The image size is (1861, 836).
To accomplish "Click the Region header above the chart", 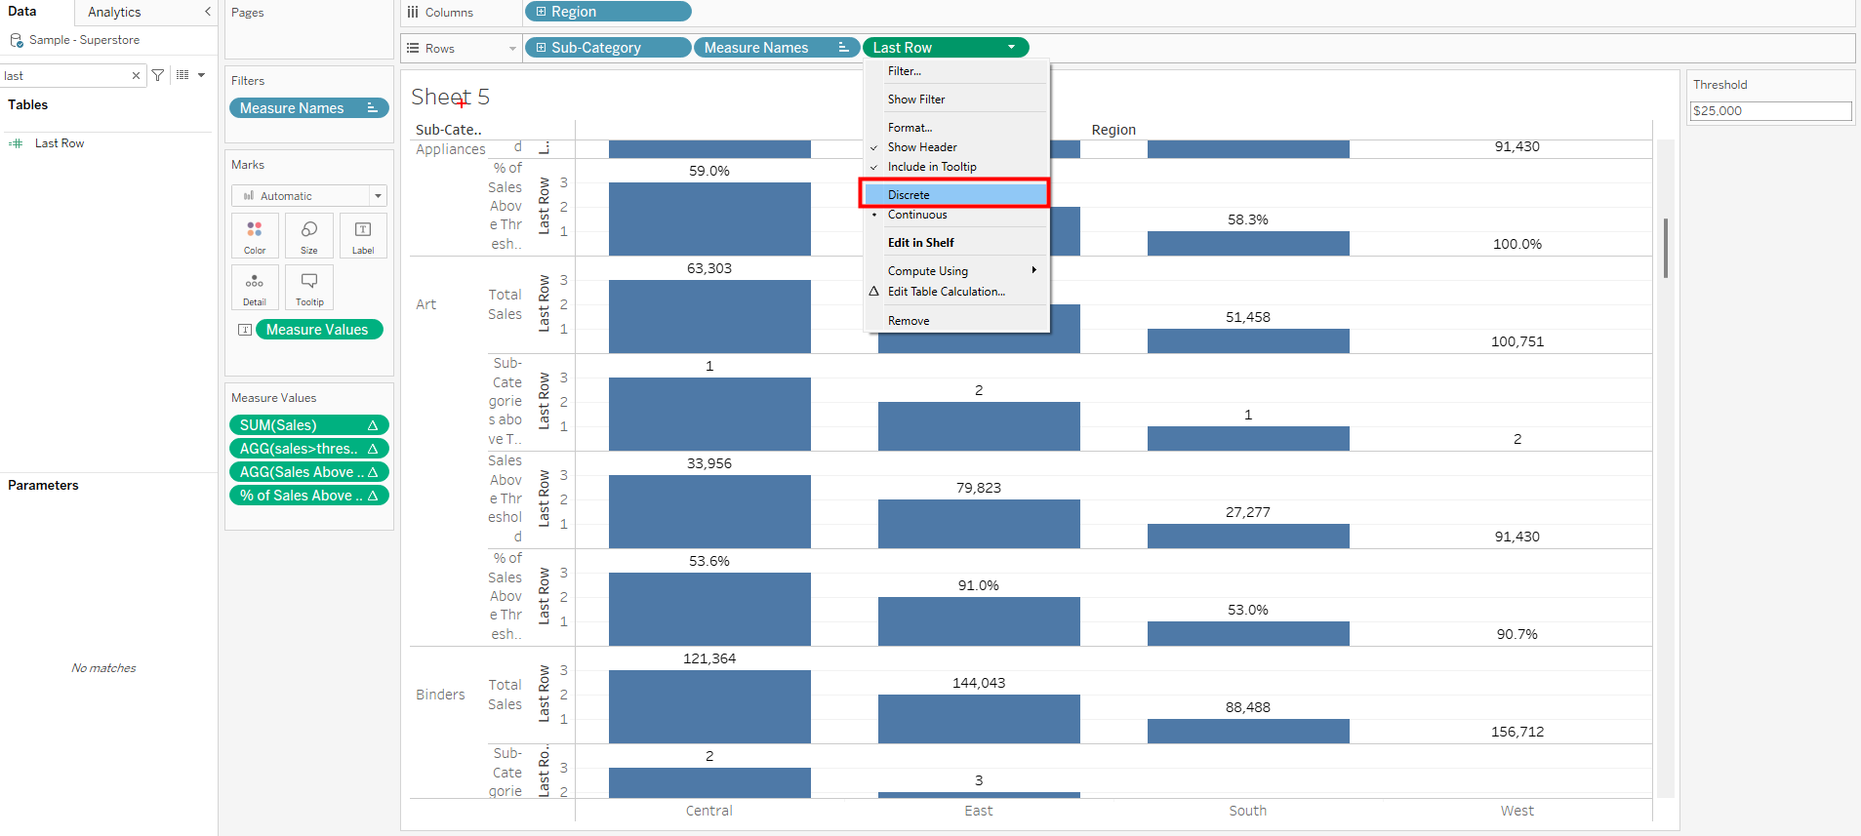I will coord(1113,130).
